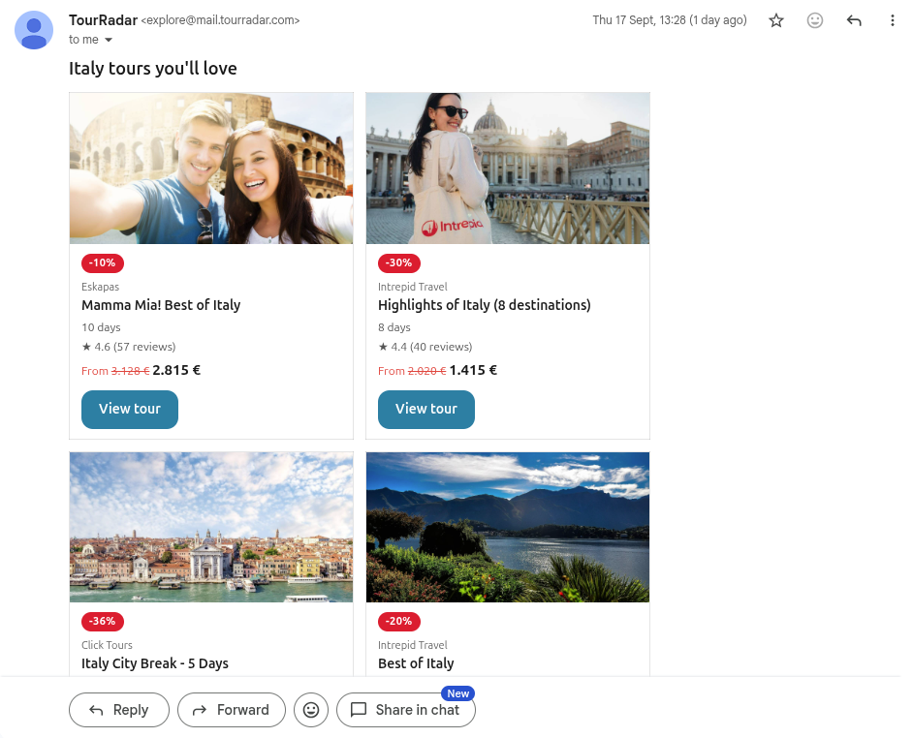Click the '8 days' duration text
Viewport: 913px width, 738px height.
[394, 327]
